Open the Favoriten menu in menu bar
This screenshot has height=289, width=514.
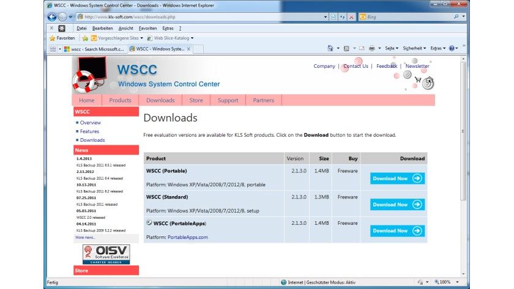(x=148, y=29)
